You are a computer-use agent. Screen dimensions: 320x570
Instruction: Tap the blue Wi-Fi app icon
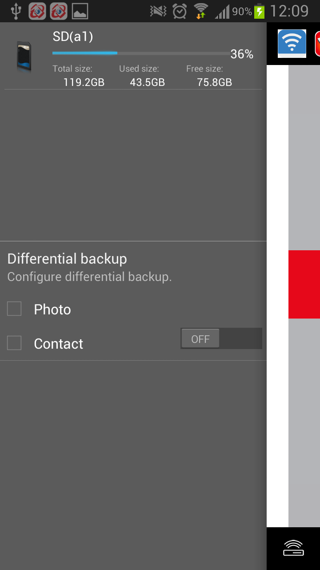[292, 43]
